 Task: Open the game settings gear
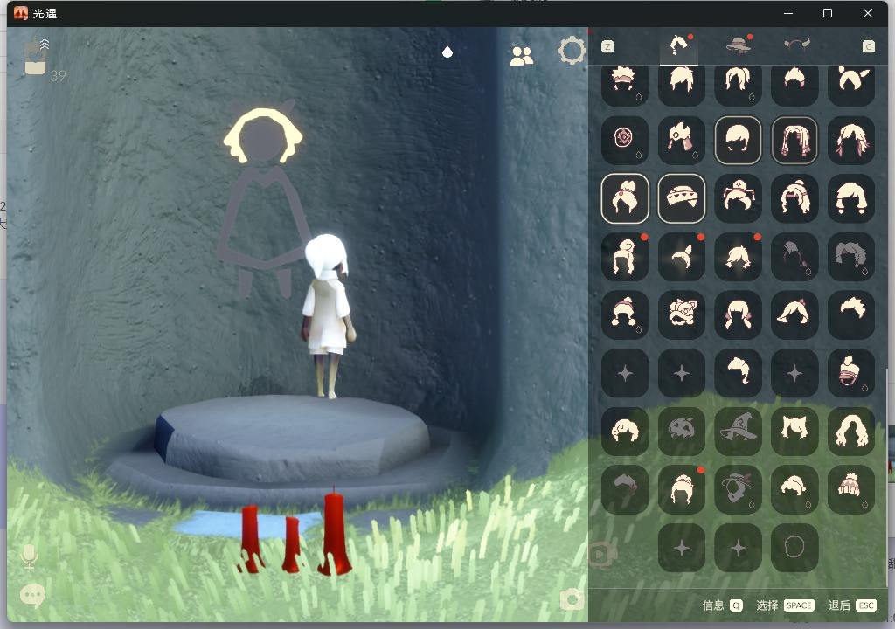(x=571, y=52)
